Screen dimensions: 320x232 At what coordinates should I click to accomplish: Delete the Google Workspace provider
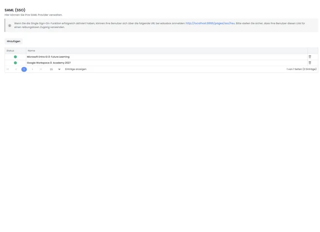(x=310, y=63)
